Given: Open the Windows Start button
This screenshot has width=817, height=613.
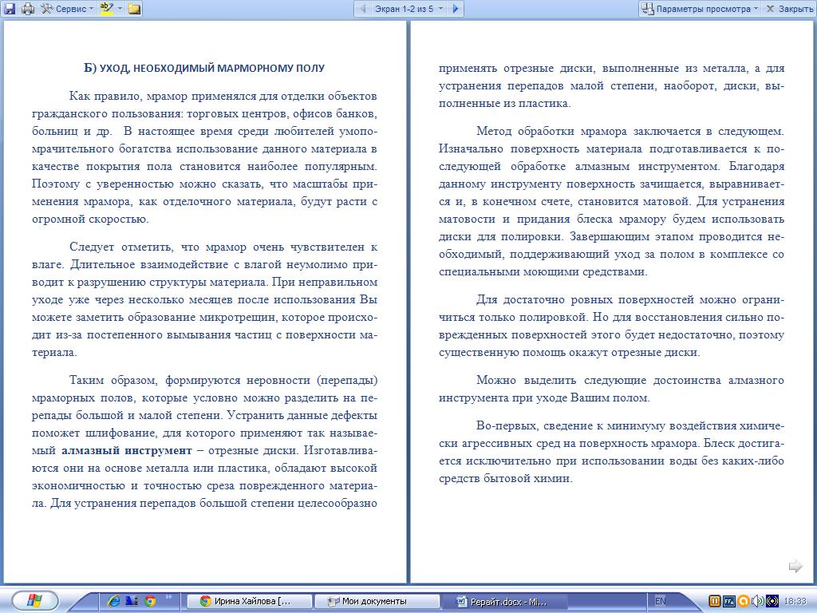Looking at the screenshot, I should pyautogui.click(x=34, y=601).
